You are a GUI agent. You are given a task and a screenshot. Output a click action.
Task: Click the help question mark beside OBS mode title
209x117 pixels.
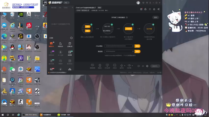[x=127, y=17]
